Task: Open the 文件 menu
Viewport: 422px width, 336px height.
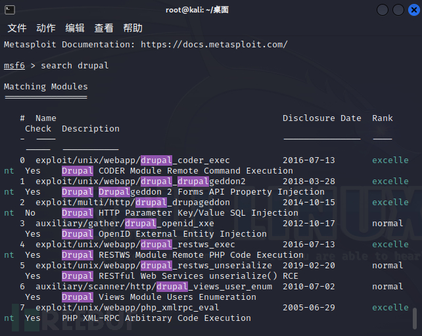Action: tap(17, 28)
